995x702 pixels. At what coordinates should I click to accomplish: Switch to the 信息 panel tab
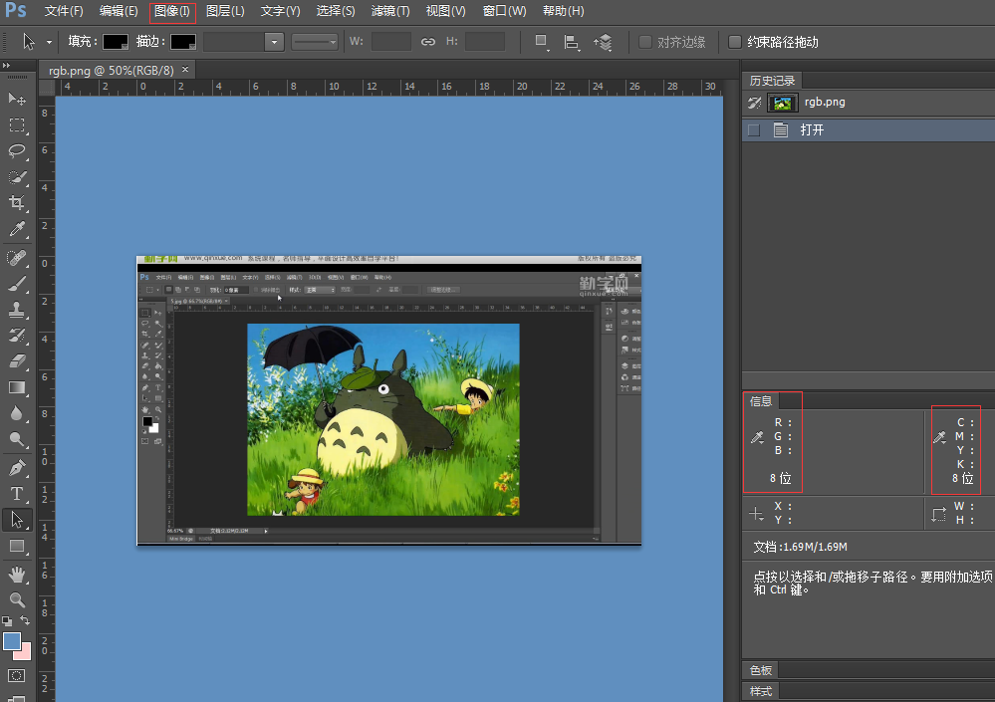761,400
